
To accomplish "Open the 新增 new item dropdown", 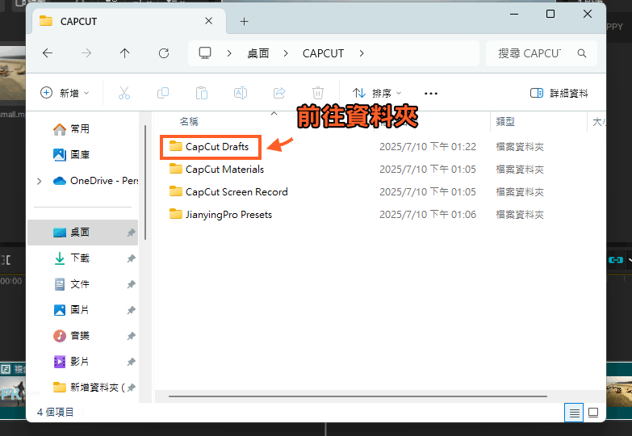I will tap(65, 93).
